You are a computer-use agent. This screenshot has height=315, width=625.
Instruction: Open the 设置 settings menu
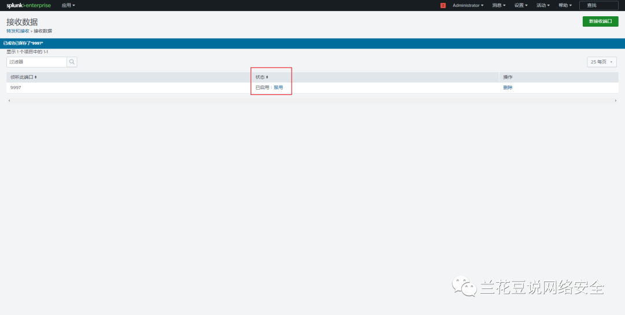pos(521,6)
